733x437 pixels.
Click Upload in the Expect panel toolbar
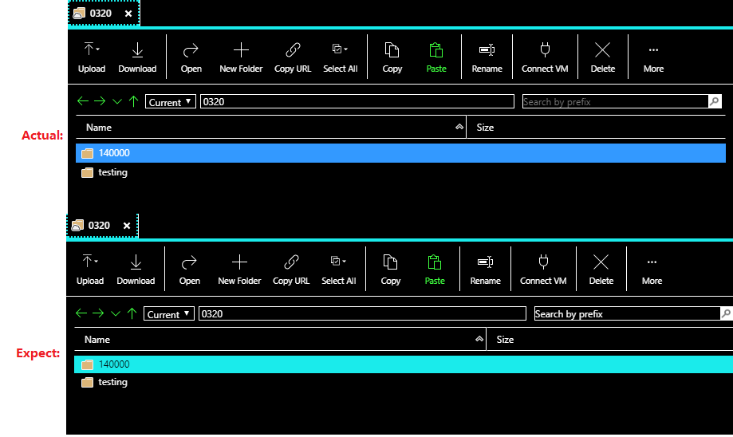tap(90, 270)
